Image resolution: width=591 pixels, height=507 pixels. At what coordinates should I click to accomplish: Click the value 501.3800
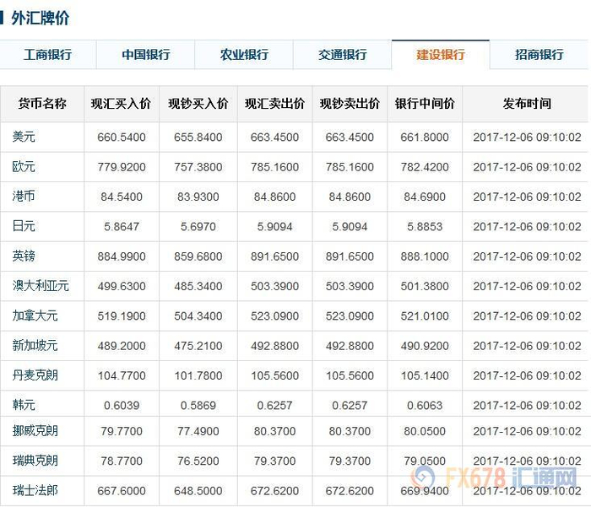[x=425, y=286]
